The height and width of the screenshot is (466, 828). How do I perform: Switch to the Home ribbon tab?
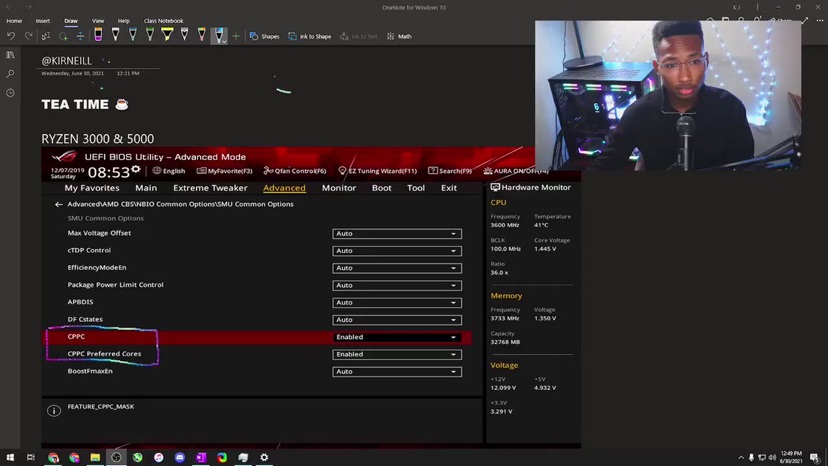14,21
